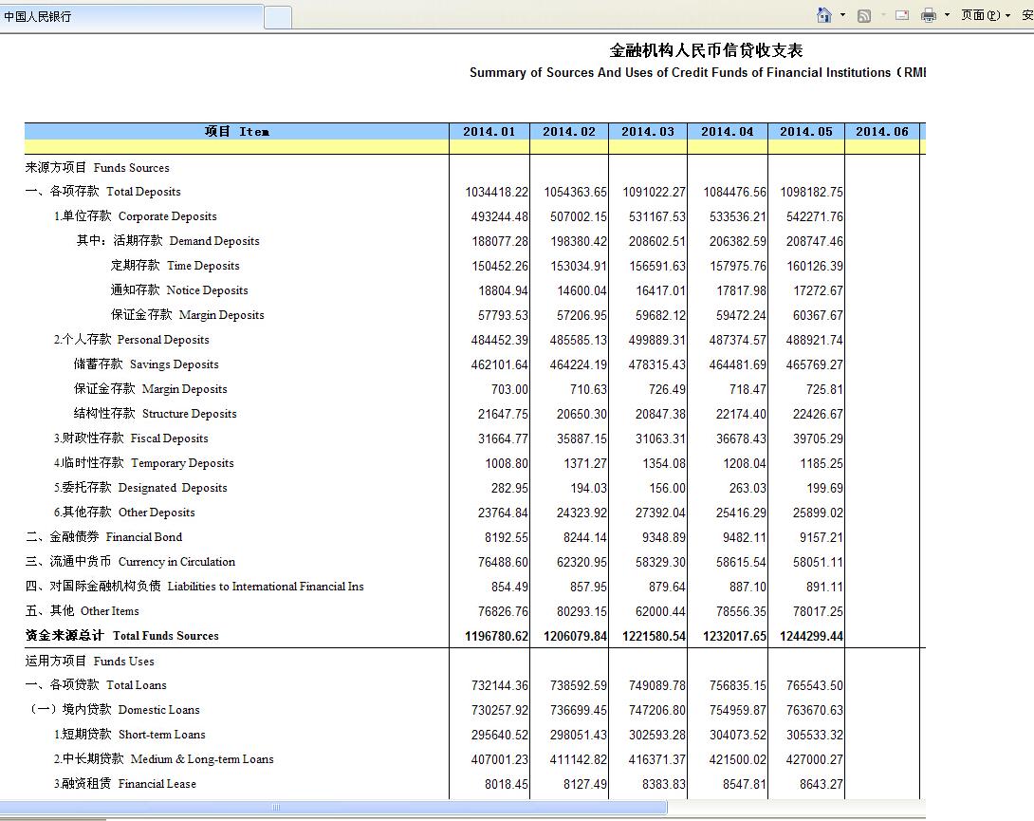Open a new blank tab
Screen dimensions: 1034x821
point(277,17)
